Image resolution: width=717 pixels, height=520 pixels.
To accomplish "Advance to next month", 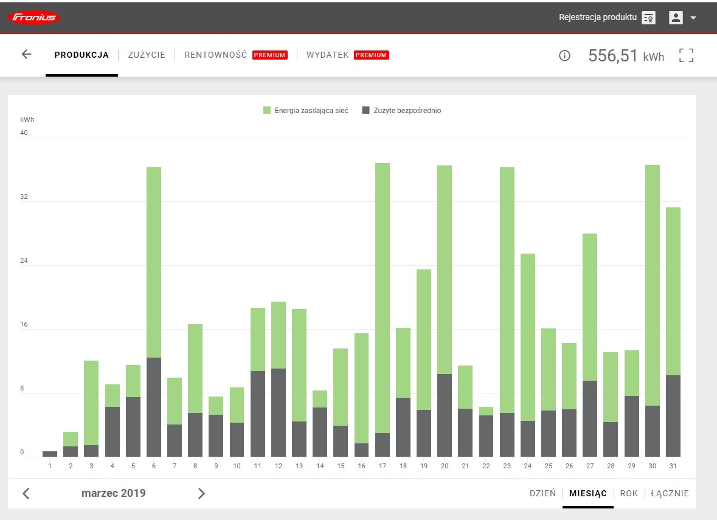I will click(201, 493).
